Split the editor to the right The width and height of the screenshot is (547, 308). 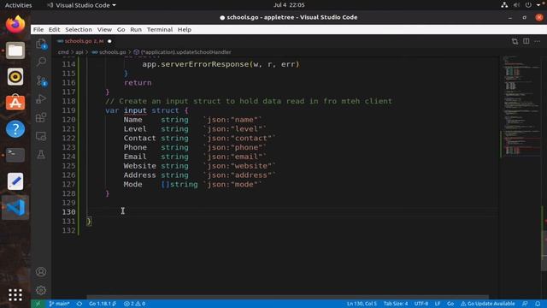pyautogui.click(x=526, y=41)
